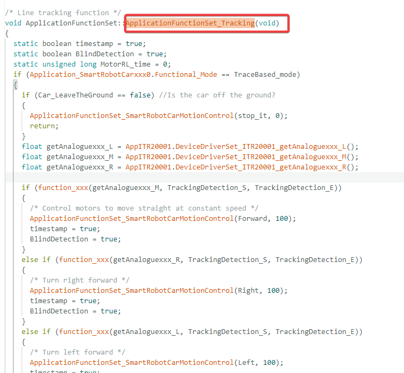Click the motion control call with Right, 100
The image size is (404, 373).
tap(158, 291)
